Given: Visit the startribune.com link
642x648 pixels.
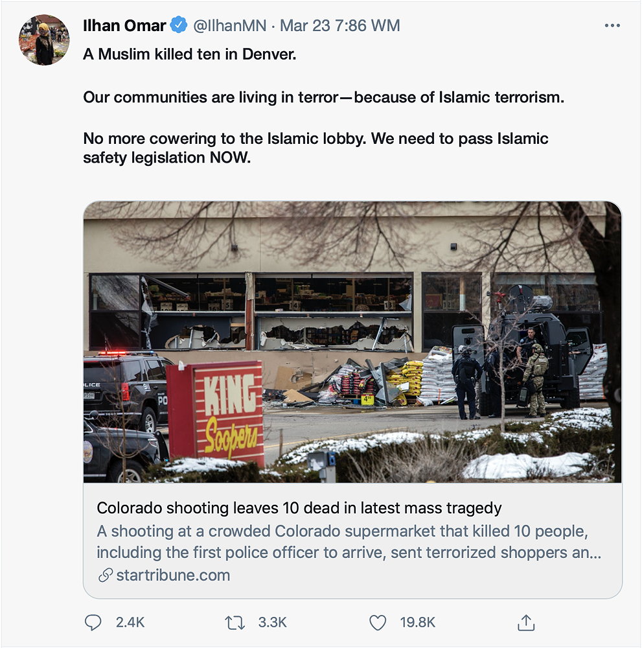Looking at the screenshot, I should [x=173, y=575].
